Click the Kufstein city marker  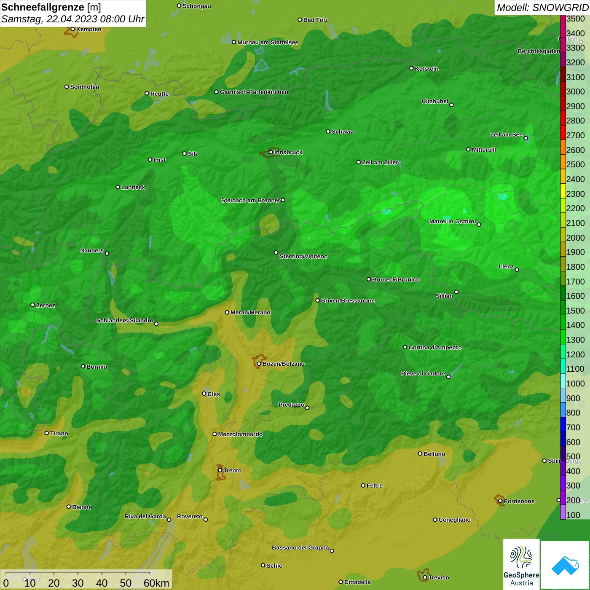[x=411, y=68]
